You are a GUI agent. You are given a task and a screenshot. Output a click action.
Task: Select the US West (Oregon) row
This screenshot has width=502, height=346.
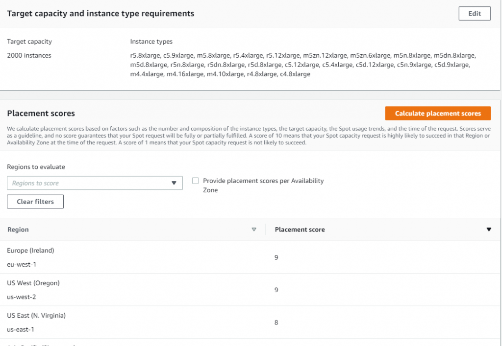33,283
